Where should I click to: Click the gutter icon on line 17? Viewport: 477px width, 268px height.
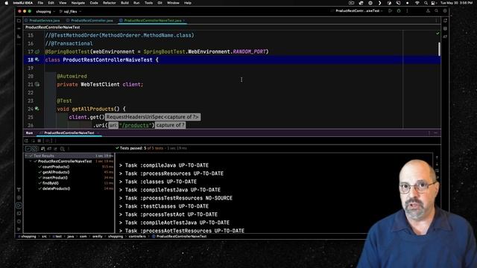pos(37,51)
